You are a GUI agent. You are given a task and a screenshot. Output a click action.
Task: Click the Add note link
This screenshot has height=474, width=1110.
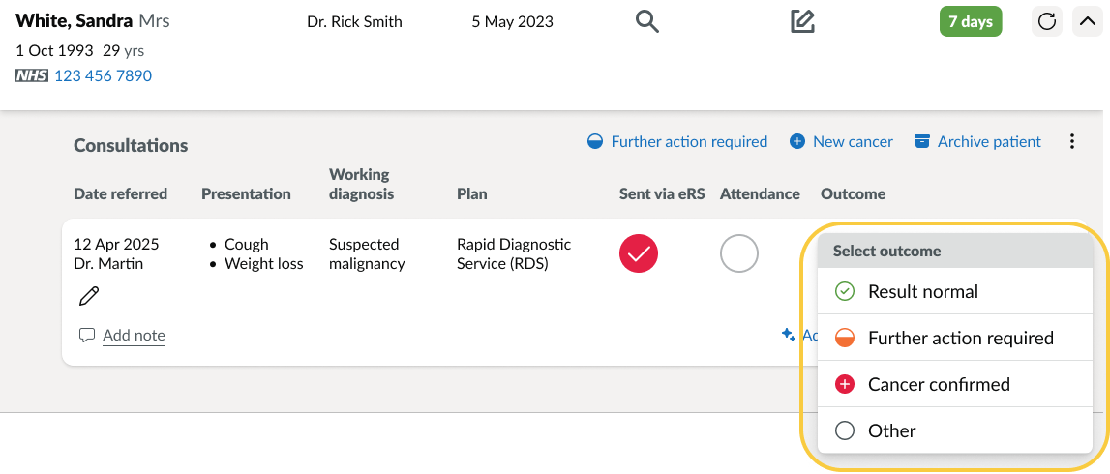tap(134, 335)
